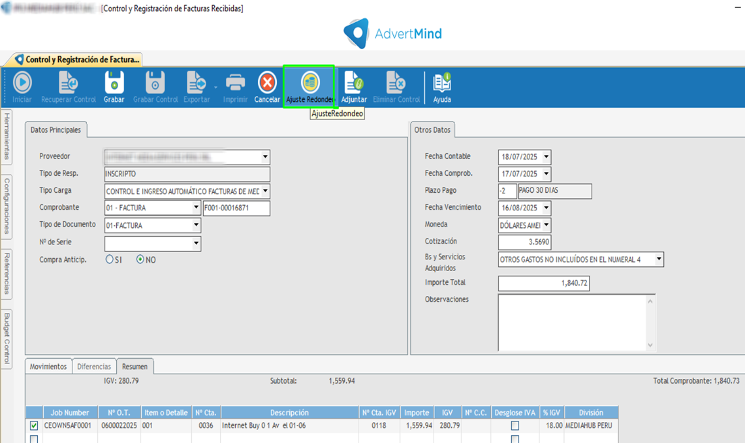Click the Recuperar Control toolbar icon
The image size is (745, 443).
coord(69,83)
